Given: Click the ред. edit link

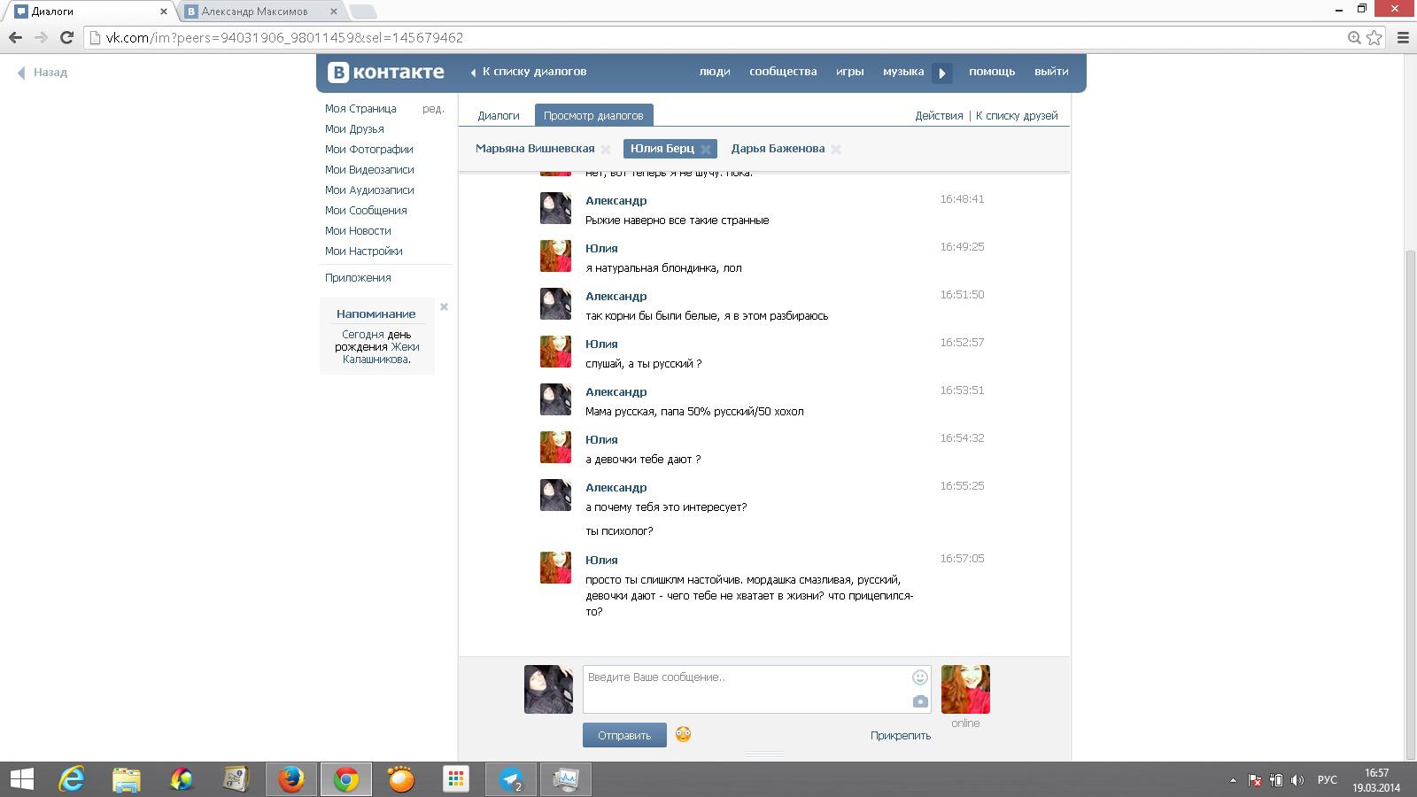Looking at the screenshot, I should tap(433, 109).
